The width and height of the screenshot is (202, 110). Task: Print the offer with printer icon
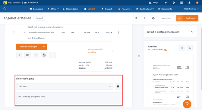tap(153, 18)
